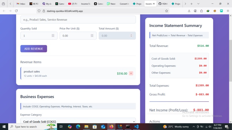Click the Total Expenses $1399.00 value
This screenshot has height=130, width=232.
(x=202, y=86)
